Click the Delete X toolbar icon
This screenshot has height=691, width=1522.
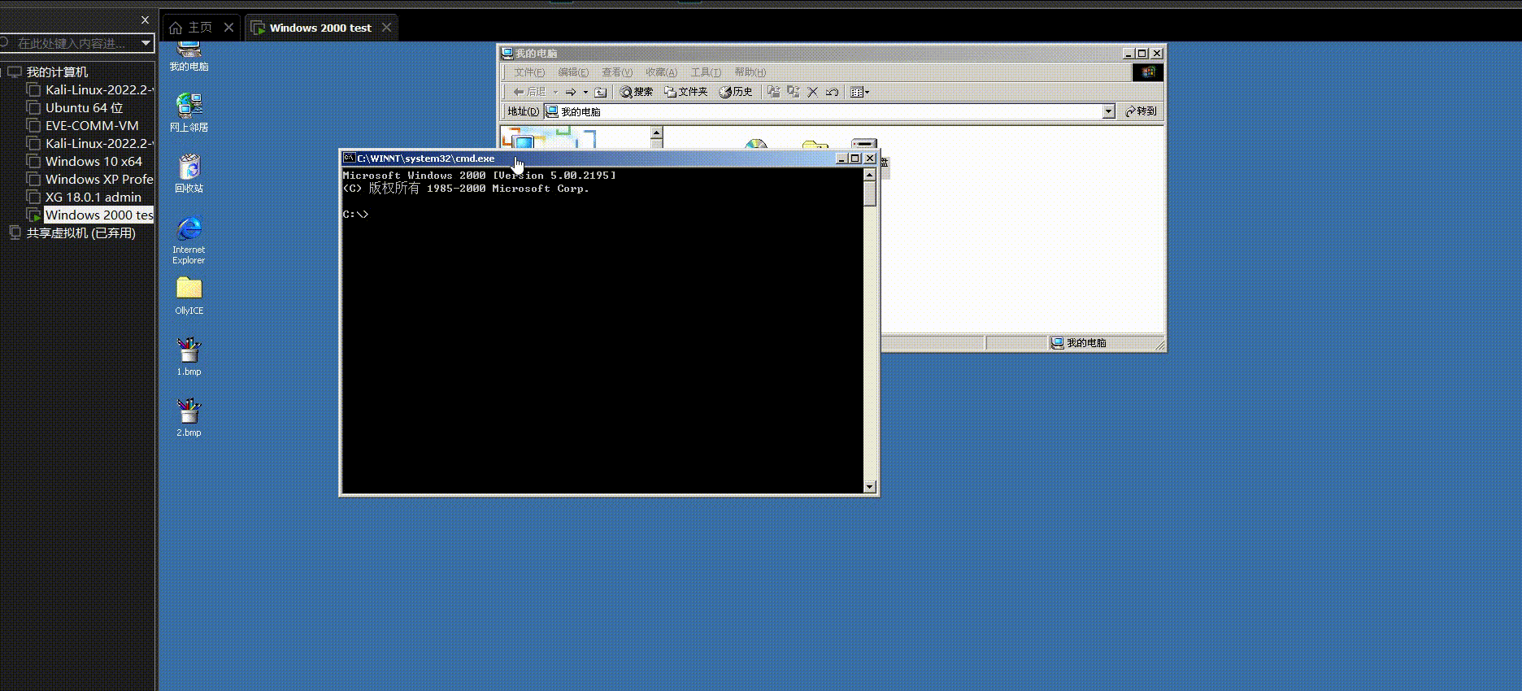pyautogui.click(x=812, y=92)
